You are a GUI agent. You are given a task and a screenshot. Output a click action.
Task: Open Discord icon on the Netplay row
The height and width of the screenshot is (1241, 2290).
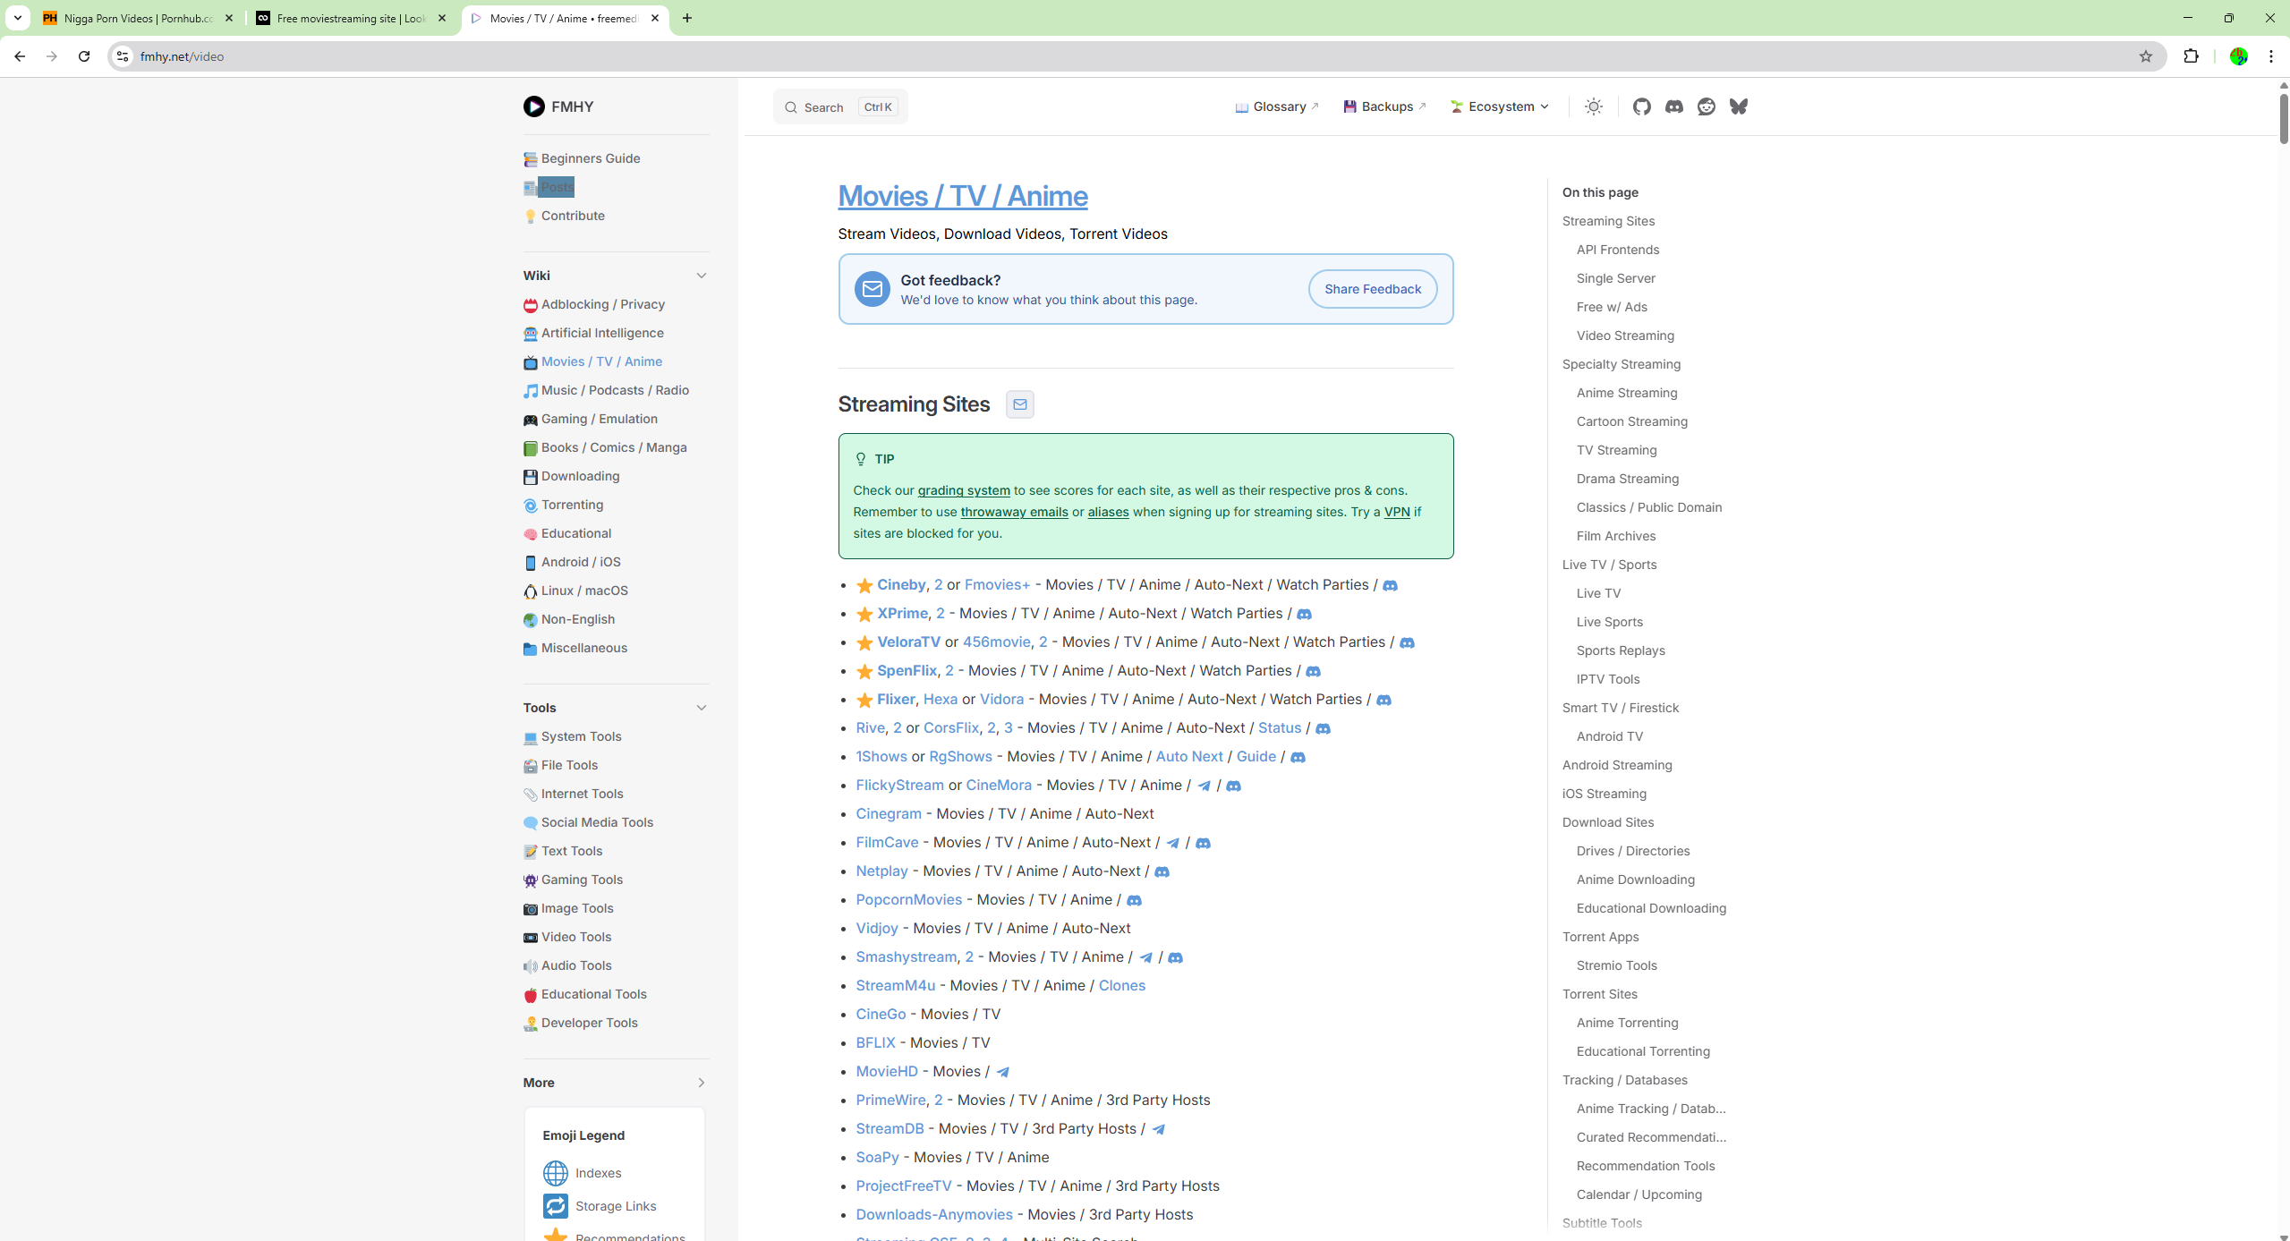[1162, 871]
